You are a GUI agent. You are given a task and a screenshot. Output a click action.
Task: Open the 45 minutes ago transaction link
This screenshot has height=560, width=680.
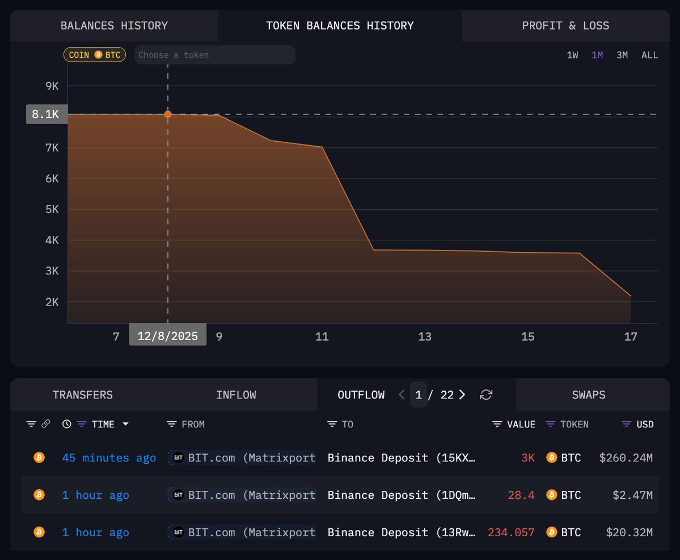(x=109, y=458)
